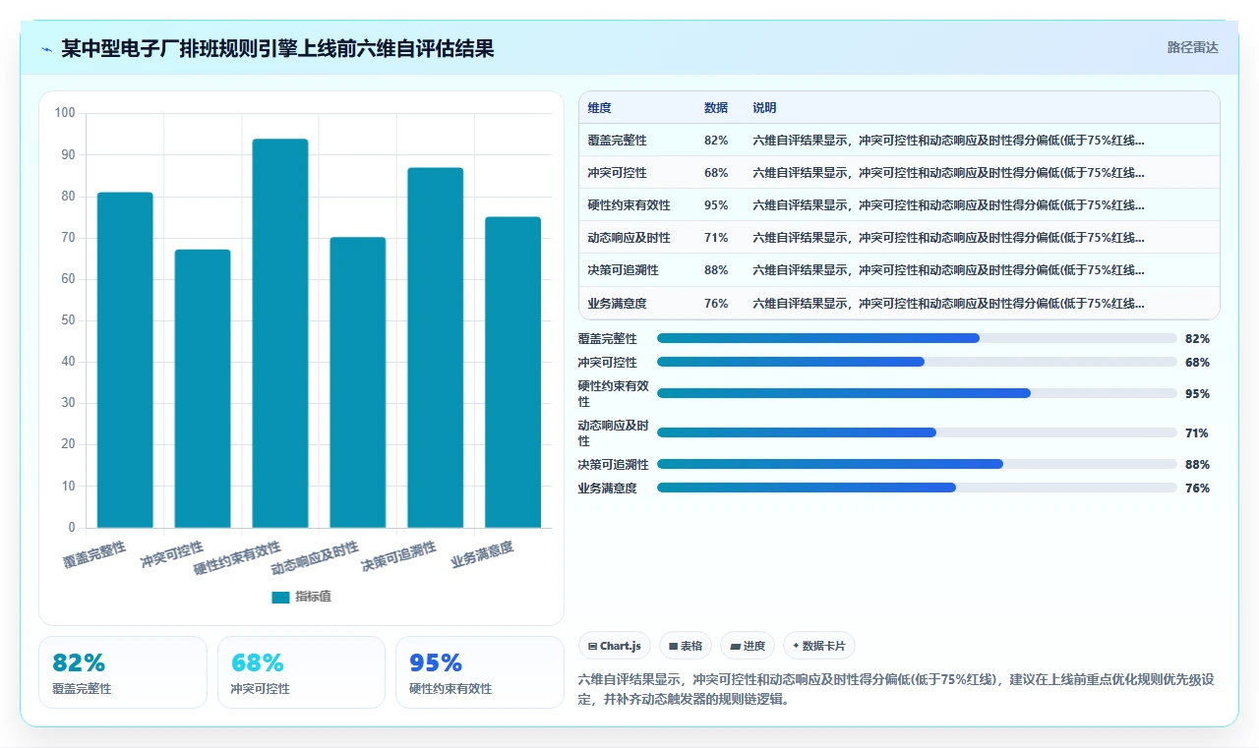Click the 数据 column header
1259x748 pixels.
(716, 108)
